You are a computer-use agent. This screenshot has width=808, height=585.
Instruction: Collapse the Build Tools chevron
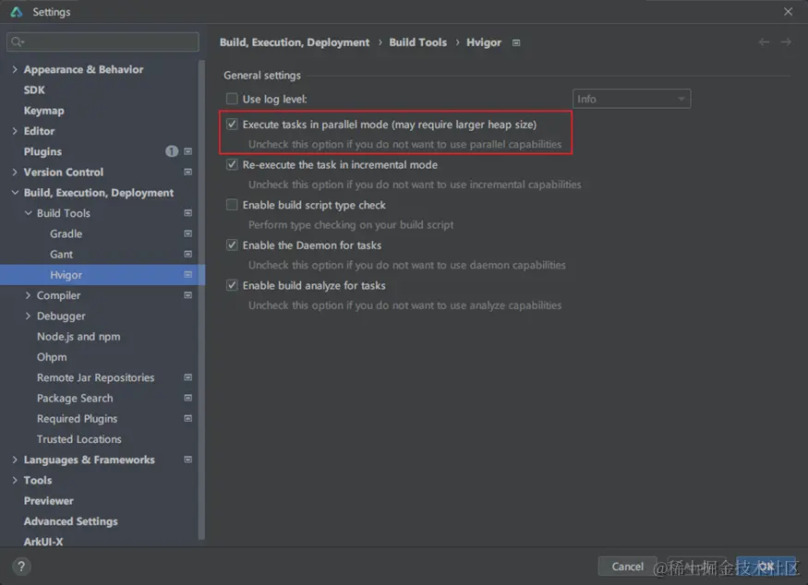[x=28, y=213]
